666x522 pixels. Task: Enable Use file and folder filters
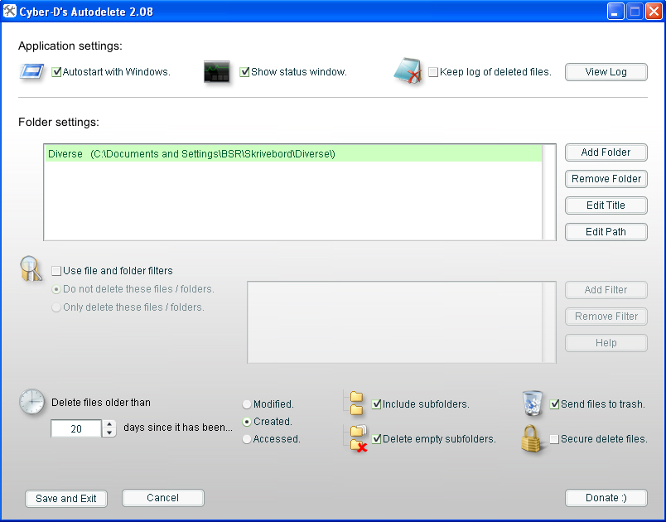56,271
